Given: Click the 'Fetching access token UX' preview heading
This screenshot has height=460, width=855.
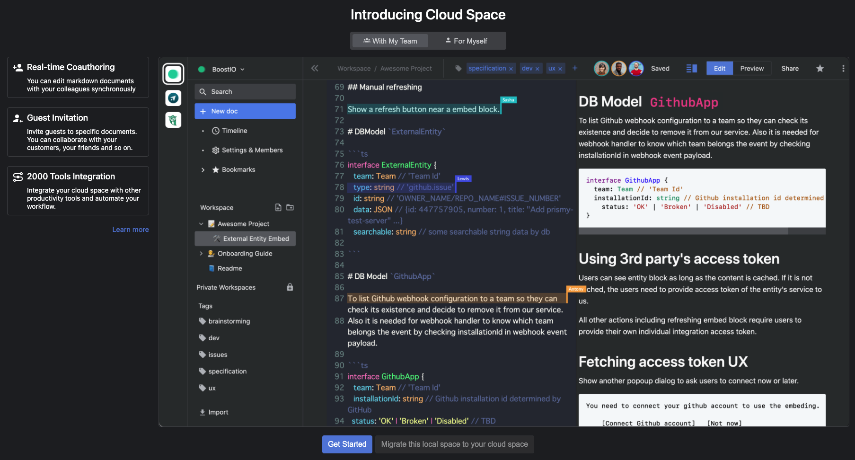Looking at the screenshot, I should 663,362.
